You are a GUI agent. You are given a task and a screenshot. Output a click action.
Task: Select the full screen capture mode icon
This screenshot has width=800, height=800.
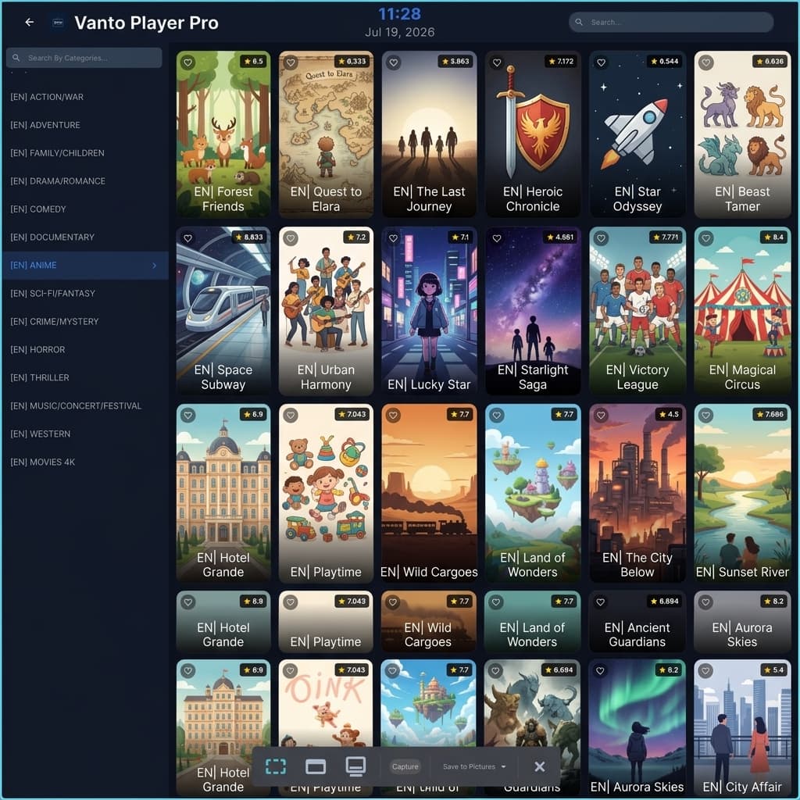(x=355, y=766)
